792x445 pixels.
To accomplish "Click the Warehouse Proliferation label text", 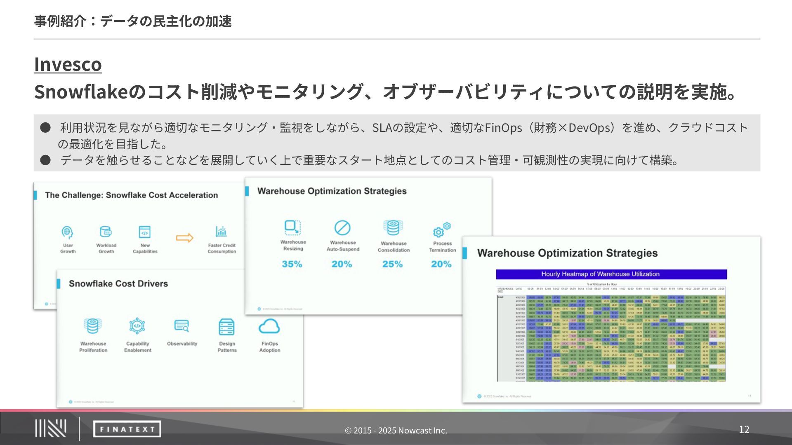I will [x=93, y=347].
